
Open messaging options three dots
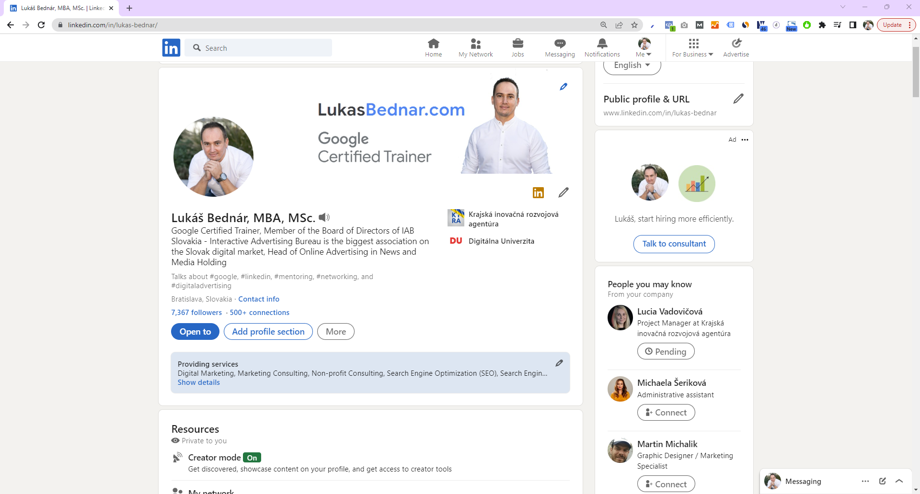pyautogui.click(x=865, y=481)
